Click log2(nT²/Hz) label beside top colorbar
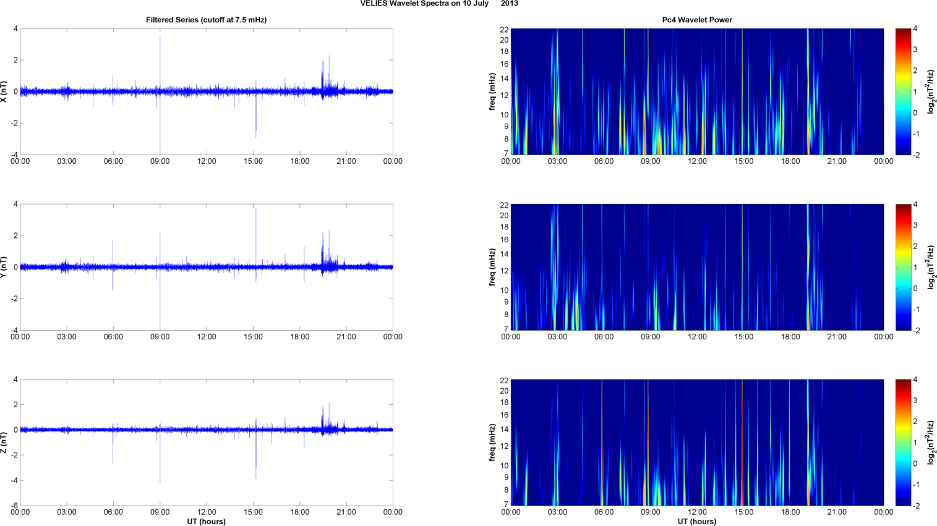The image size is (937, 526). click(x=930, y=91)
